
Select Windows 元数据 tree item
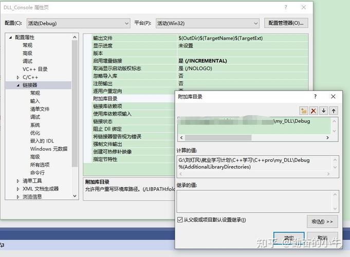(49, 149)
